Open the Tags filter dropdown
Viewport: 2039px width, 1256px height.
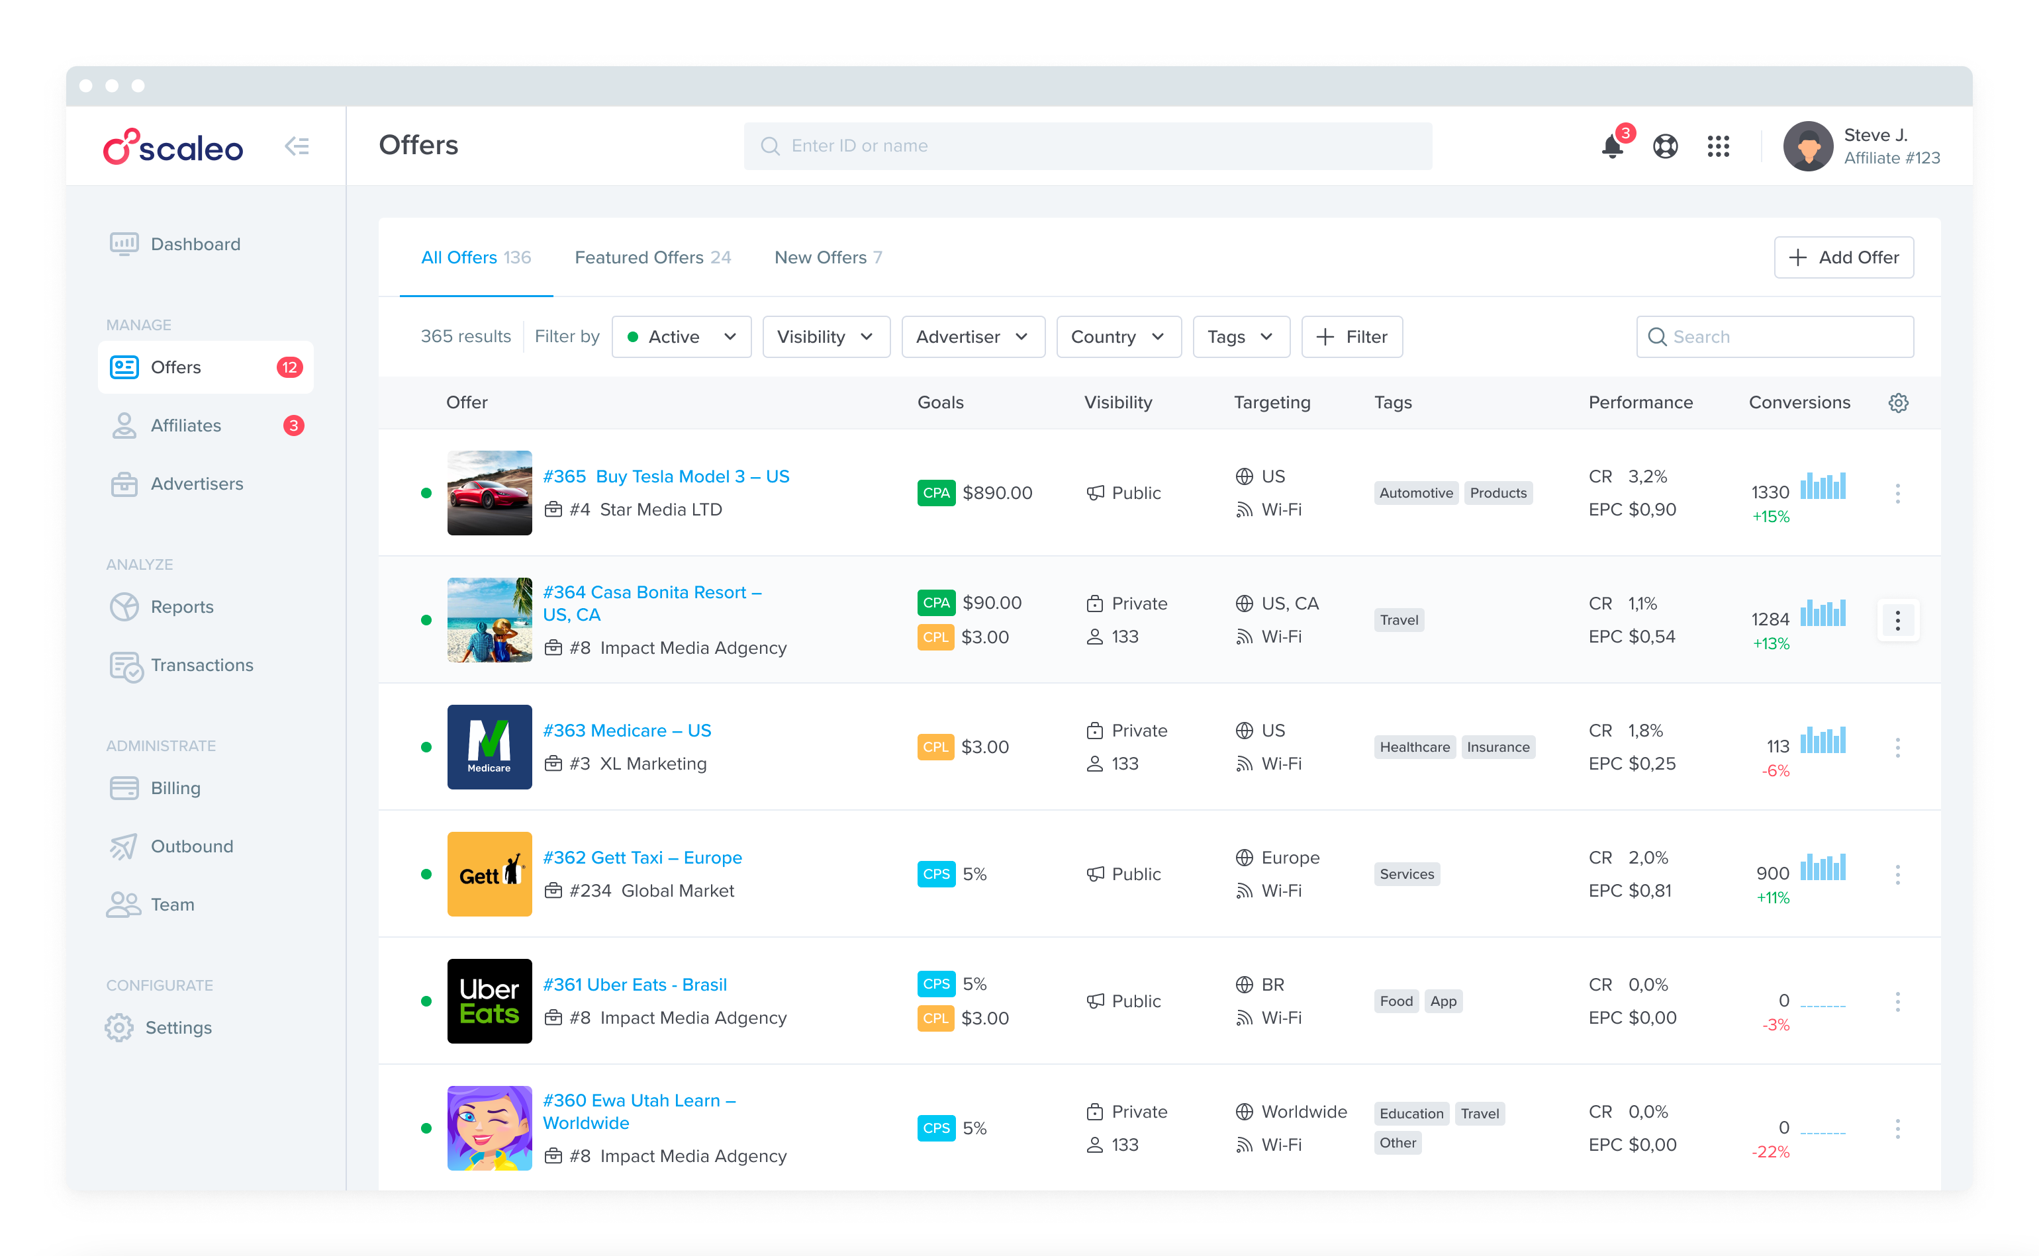[x=1241, y=336]
